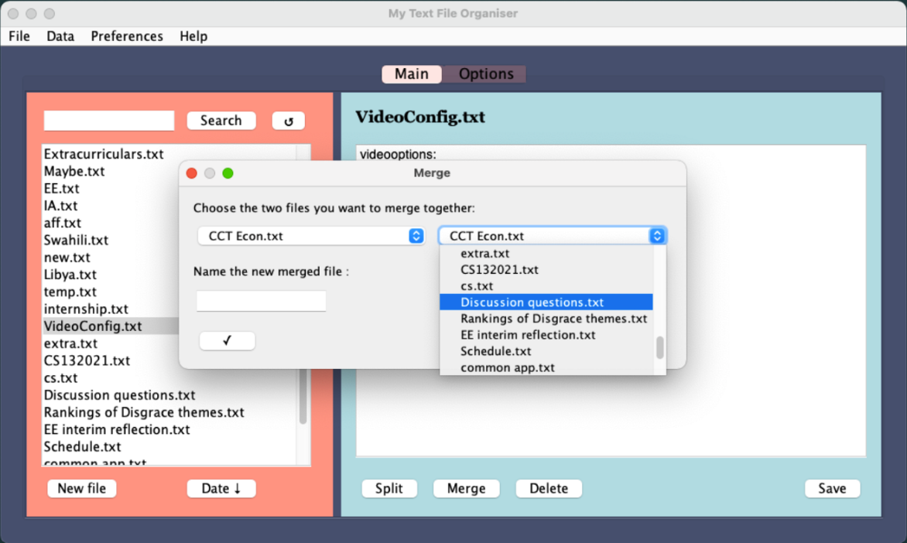This screenshot has width=907, height=543.
Task: Click the Split button
Action: 388,489
